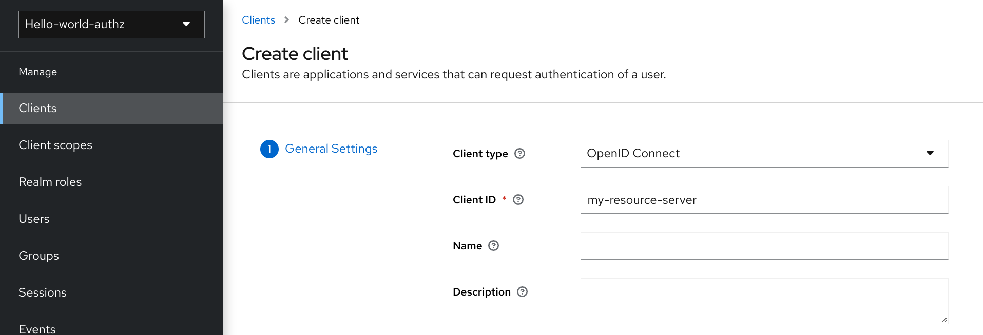Viewport: 983px width, 335px height.
Task: Click the Client ID help icon
Action: [518, 200]
